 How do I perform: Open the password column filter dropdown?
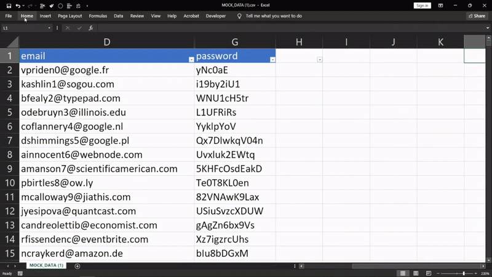(x=272, y=59)
